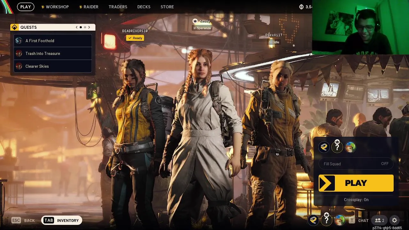This screenshot has width=409, height=230.
Task: Click the Ready status badge
Action: (135, 38)
